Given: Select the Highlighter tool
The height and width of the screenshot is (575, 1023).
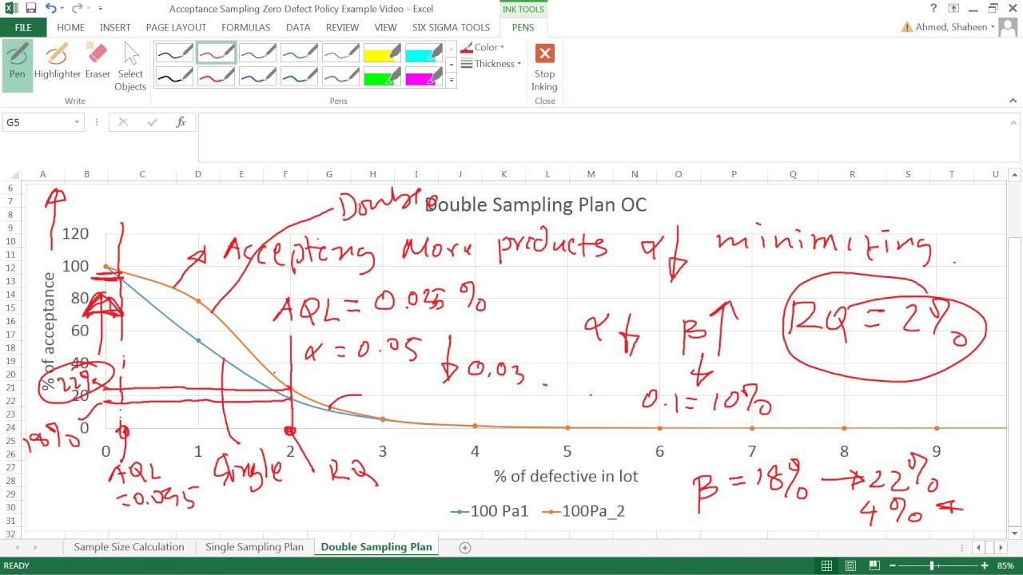Looking at the screenshot, I should pyautogui.click(x=58, y=62).
